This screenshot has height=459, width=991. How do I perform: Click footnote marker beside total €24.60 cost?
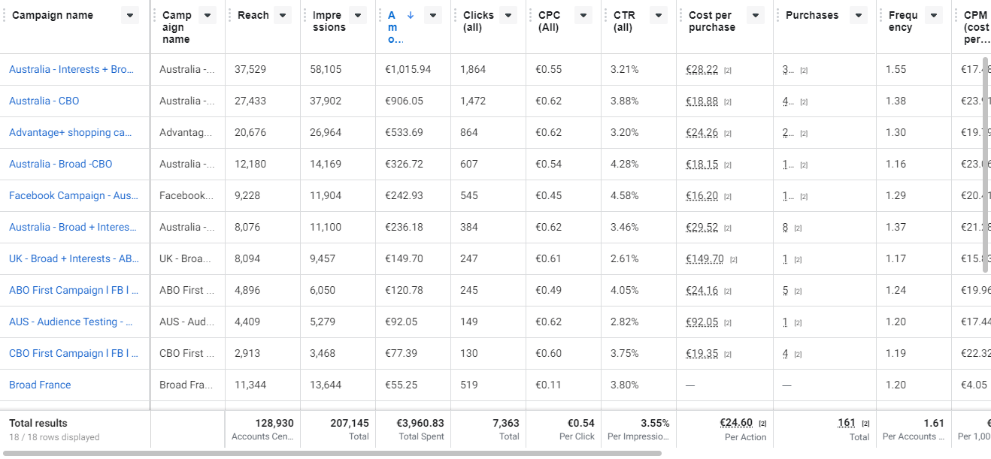(x=762, y=424)
